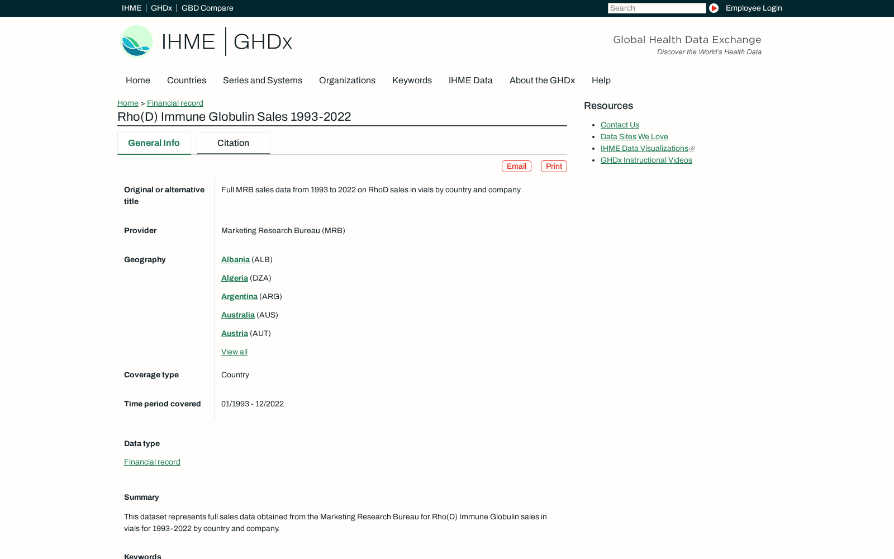Viewport: 894px width, 559px height.
Task: Open Data Sites We Love link
Action: [x=634, y=137]
